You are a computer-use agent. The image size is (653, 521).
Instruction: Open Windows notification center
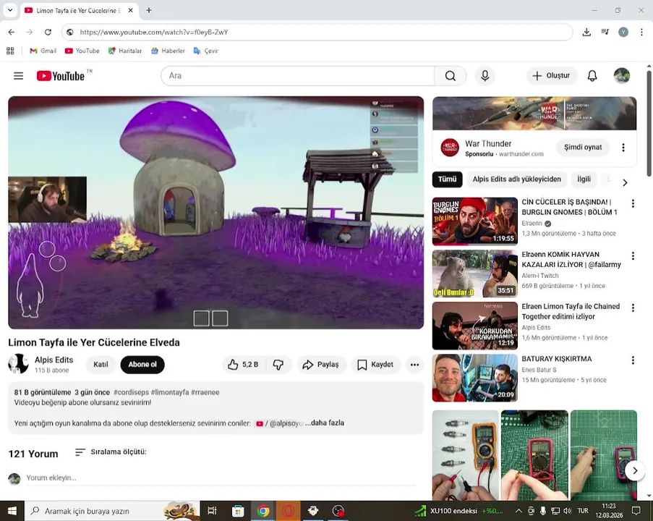pyautogui.click(x=636, y=511)
